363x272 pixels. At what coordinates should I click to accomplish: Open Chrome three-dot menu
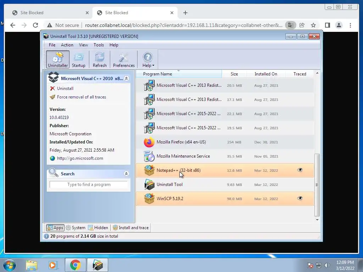coord(350,25)
